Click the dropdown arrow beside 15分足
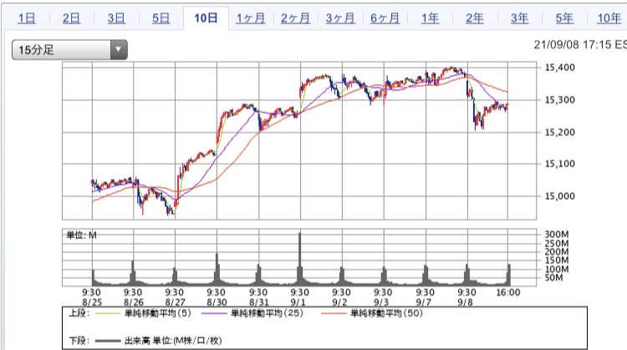The image size is (627, 350). [119, 49]
